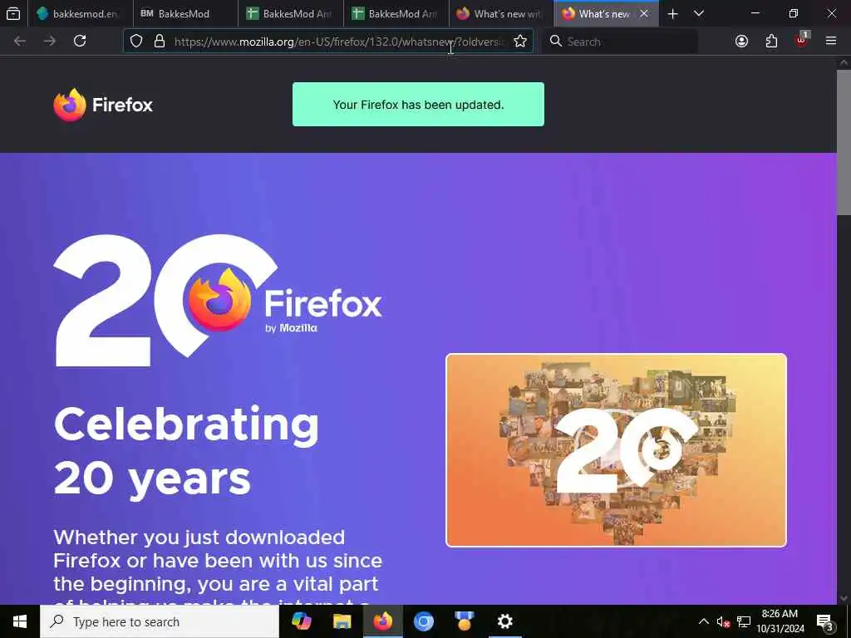Viewport: 851px width, 638px height.
Task: Open the Extensions puzzle piece icon
Action: tap(771, 42)
